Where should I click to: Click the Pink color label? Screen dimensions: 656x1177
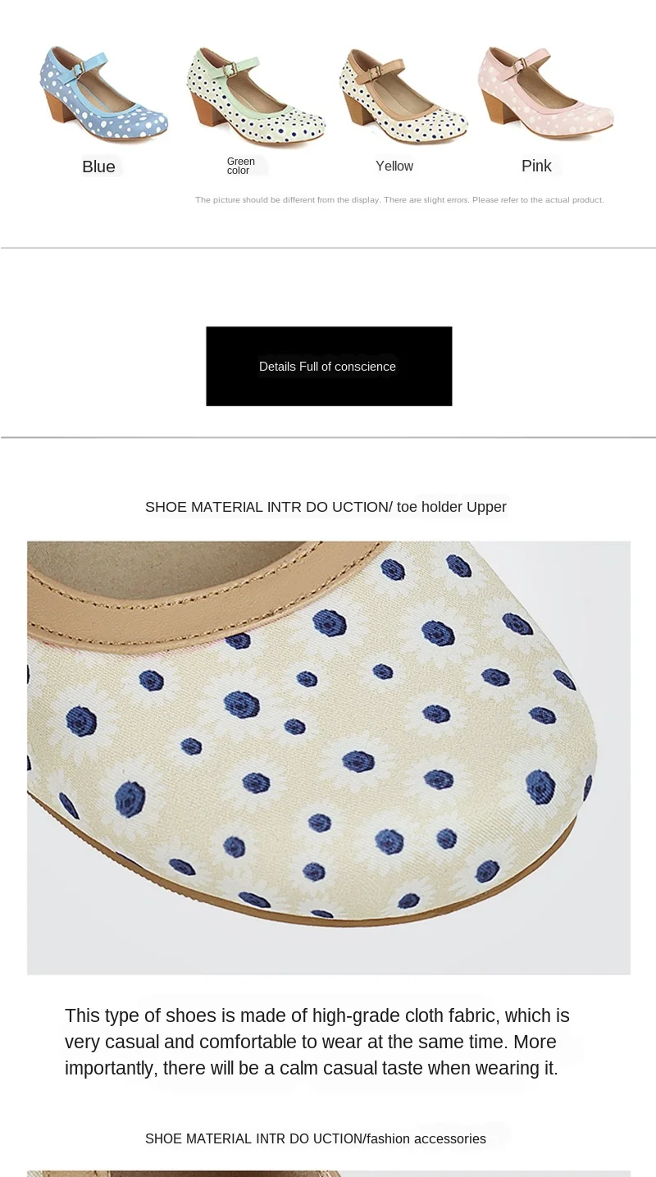pyautogui.click(x=536, y=166)
